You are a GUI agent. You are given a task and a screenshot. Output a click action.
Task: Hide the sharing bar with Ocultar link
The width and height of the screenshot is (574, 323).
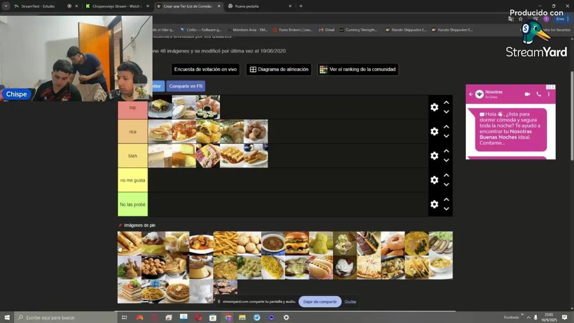click(350, 301)
